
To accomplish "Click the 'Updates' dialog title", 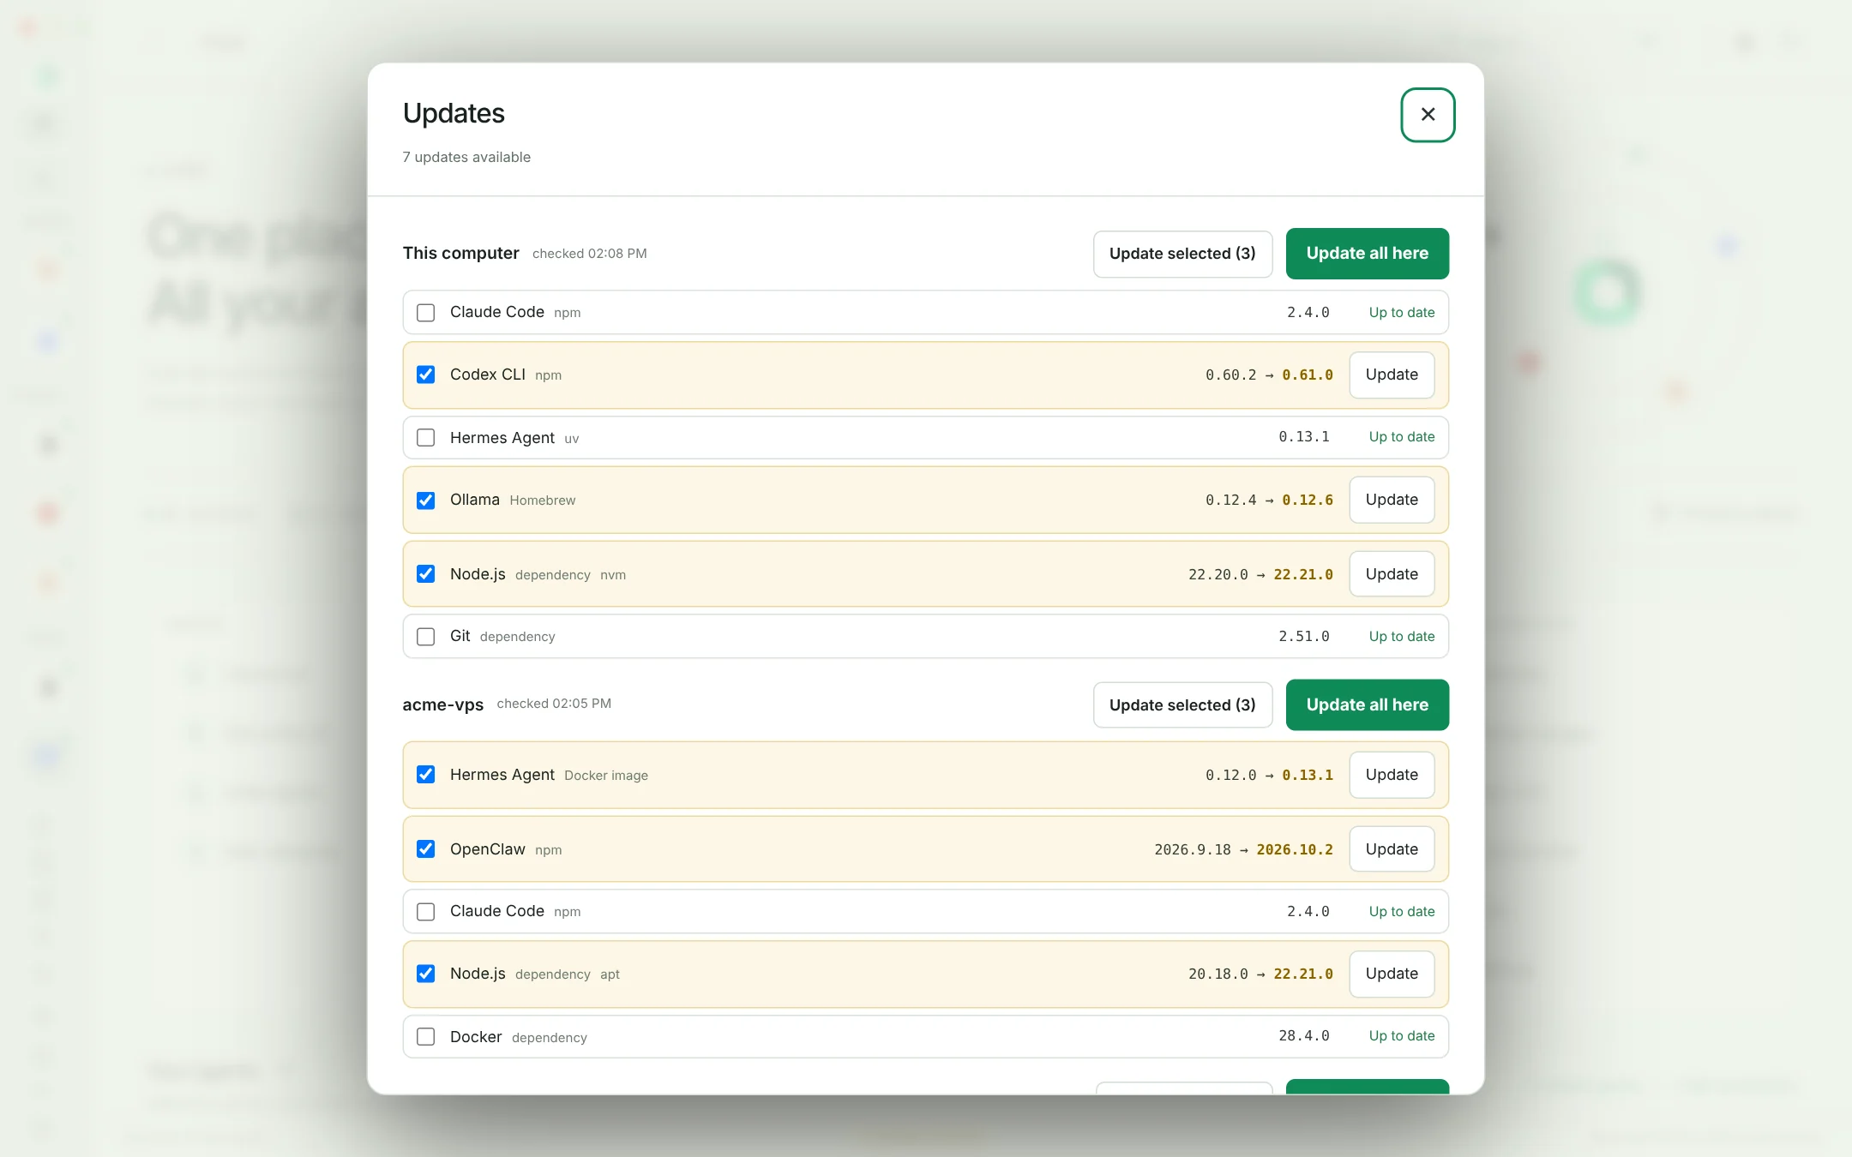I will click(x=454, y=113).
